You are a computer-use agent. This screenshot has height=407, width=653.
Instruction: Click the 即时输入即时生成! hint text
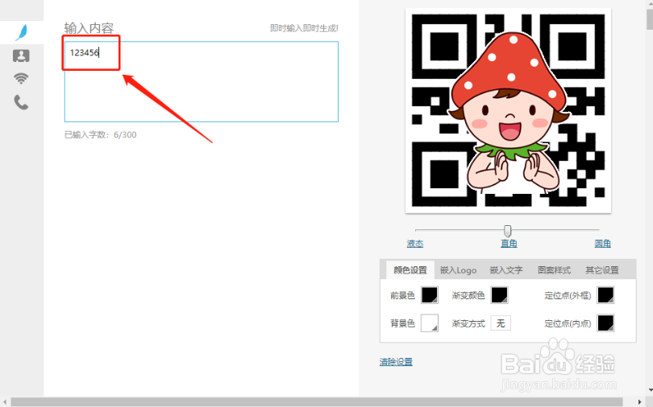pyautogui.click(x=304, y=28)
